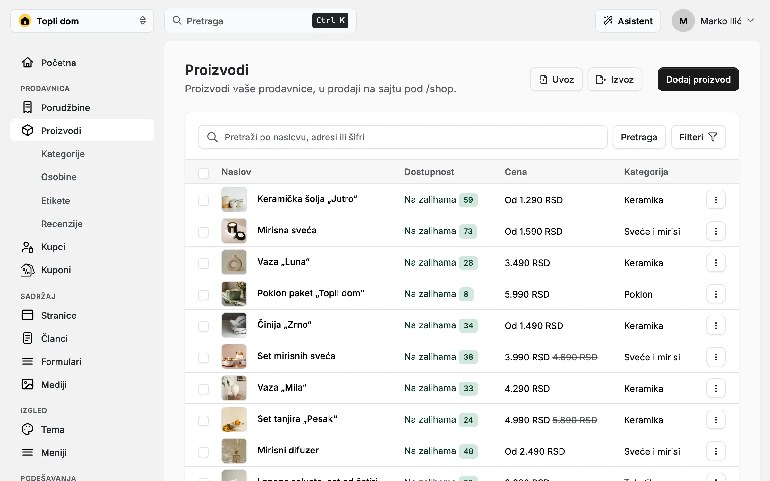Click the Poklon paket „Topli dom“ thumbnail
The height and width of the screenshot is (481, 770).
click(x=234, y=294)
